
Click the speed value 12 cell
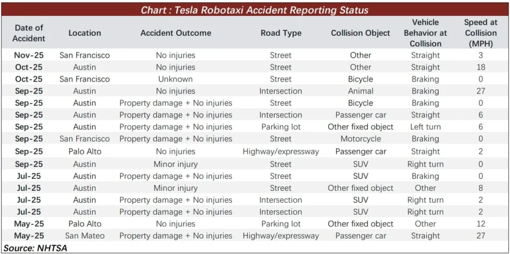[x=480, y=224]
